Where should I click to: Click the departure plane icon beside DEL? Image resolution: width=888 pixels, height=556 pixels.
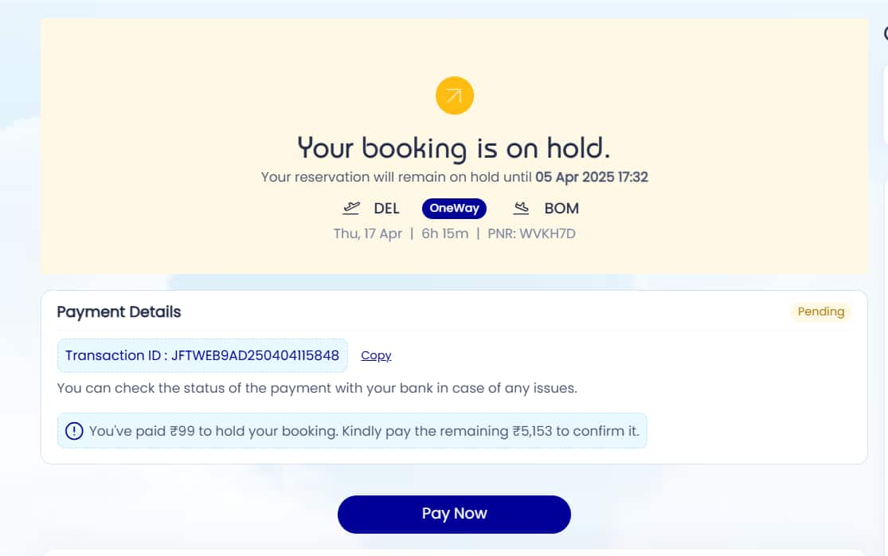pos(351,209)
